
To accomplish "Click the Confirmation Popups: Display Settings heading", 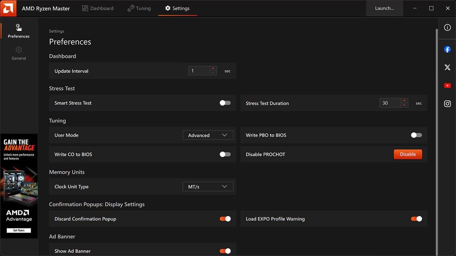I will click(97, 204).
